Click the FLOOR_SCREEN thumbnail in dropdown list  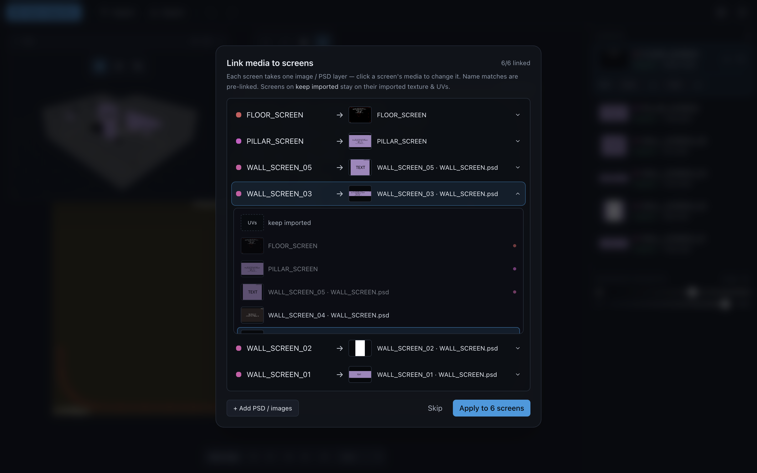pos(252,246)
